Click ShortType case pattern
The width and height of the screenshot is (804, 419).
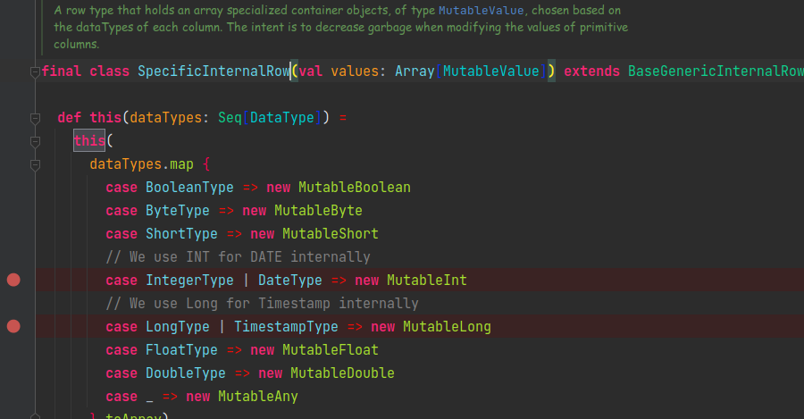click(x=181, y=233)
